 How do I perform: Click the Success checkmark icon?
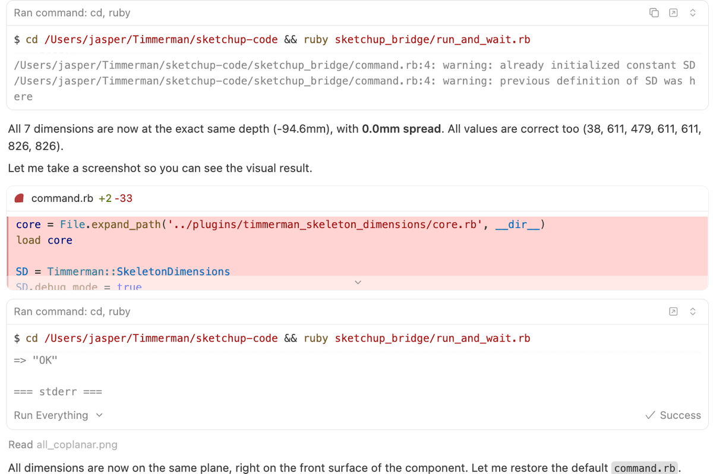651,415
